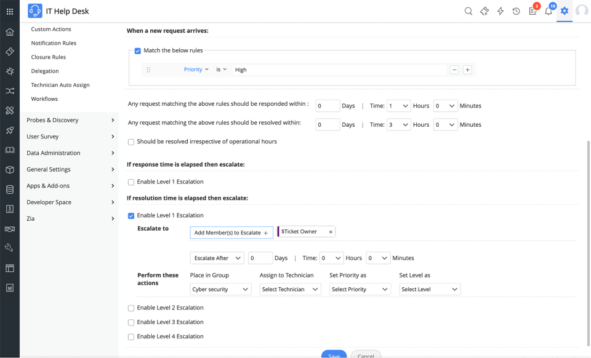591x358 pixels.
Task: Click Add Member(s) to Escalate
Action: tap(231, 233)
